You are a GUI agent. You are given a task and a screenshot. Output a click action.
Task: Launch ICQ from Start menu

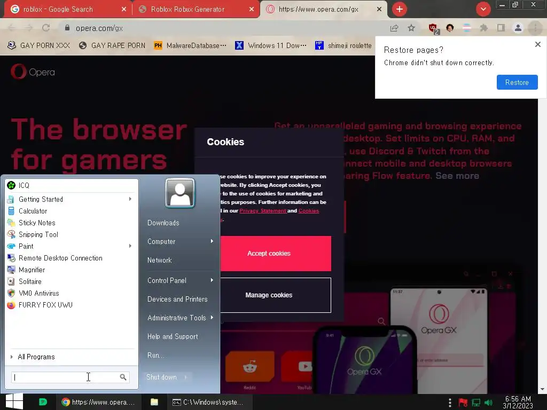coord(72,185)
